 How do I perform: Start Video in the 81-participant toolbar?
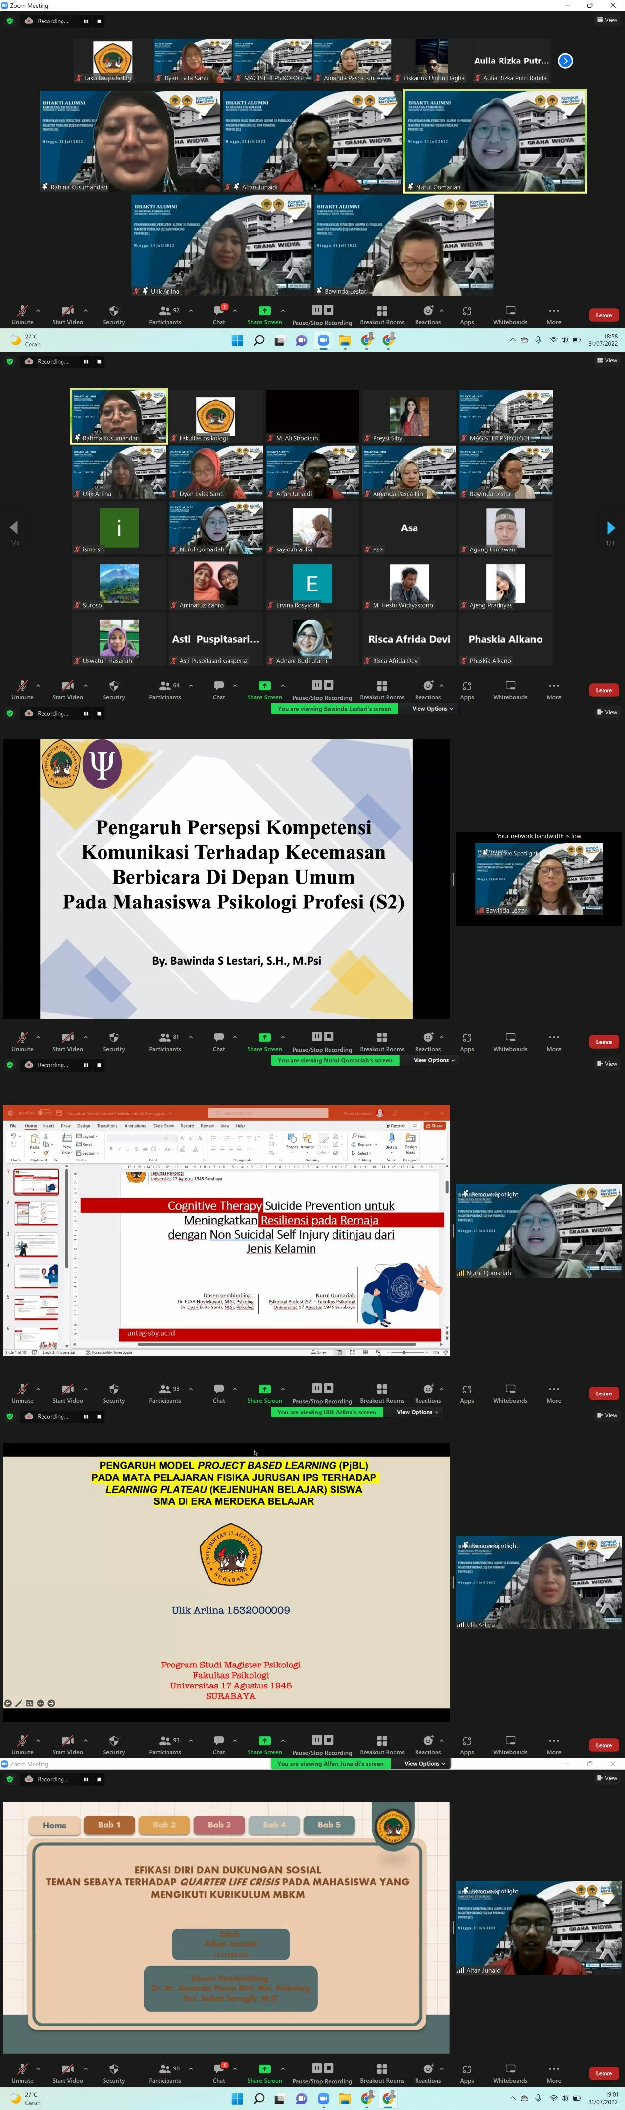[x=67, y=1041]
